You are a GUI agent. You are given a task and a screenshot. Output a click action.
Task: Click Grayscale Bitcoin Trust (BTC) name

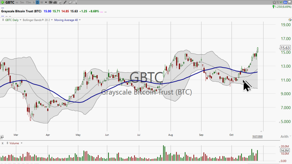[21, 11]
